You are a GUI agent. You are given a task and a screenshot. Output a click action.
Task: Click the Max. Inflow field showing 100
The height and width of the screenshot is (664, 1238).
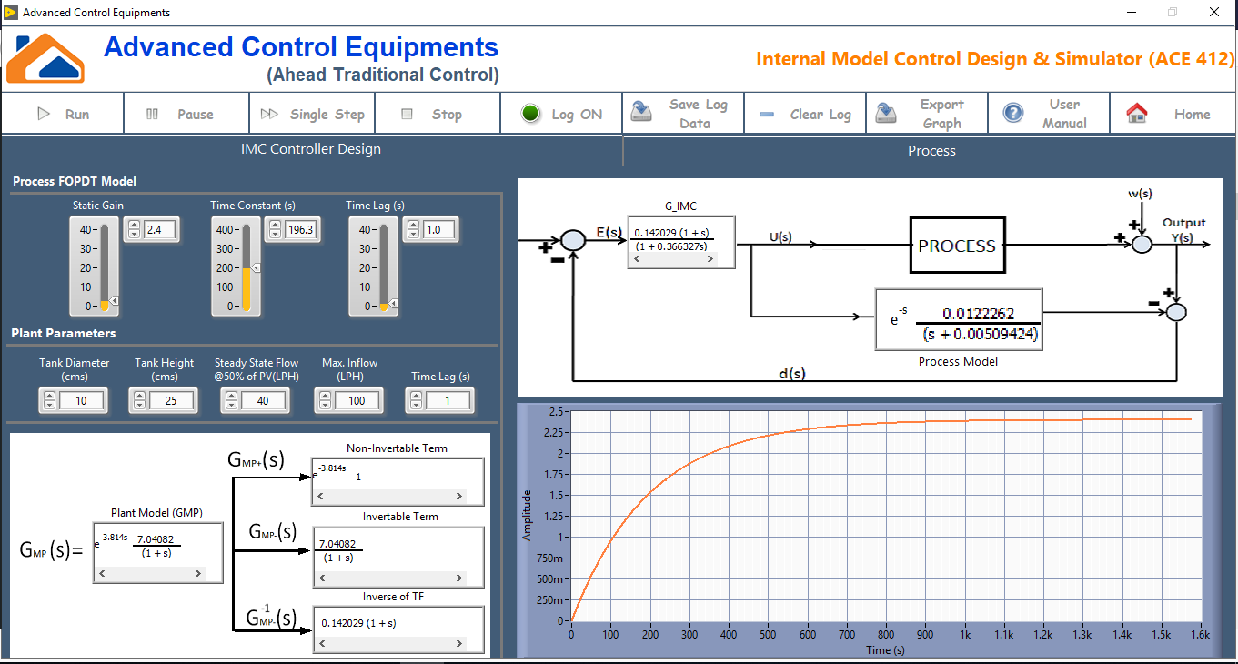point(357,400)
